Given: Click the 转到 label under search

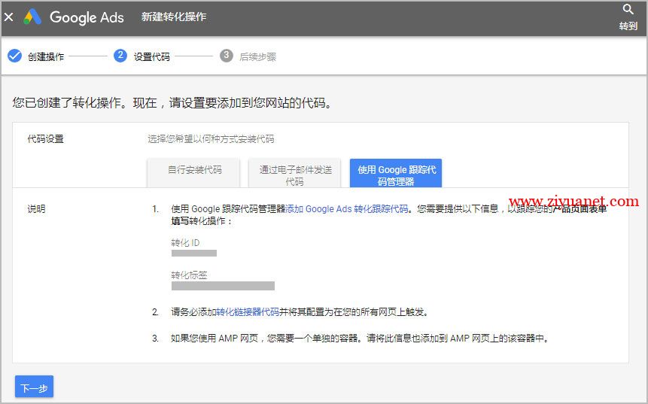Looking at the screenshot, I should pos(628,26).
